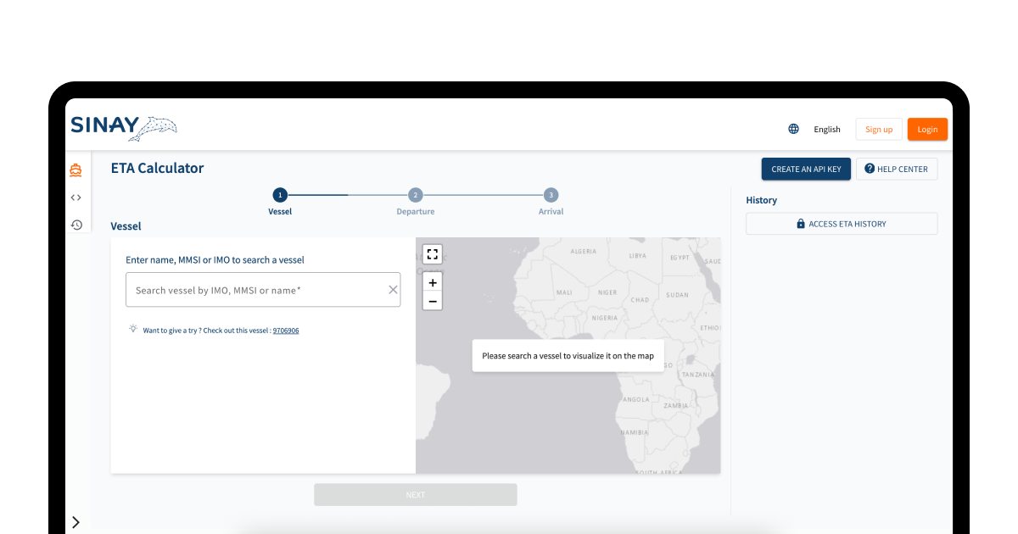This screenshot has width=1018, height=534.
Task: Select the English language option
Action: click(827, 130)
